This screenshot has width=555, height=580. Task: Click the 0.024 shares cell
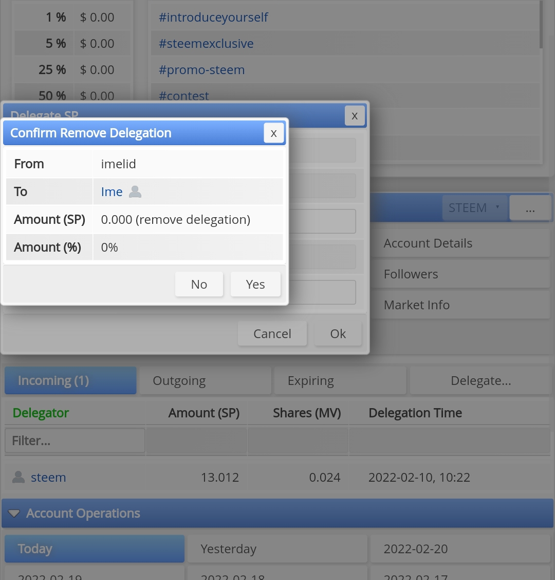[325, 477]
